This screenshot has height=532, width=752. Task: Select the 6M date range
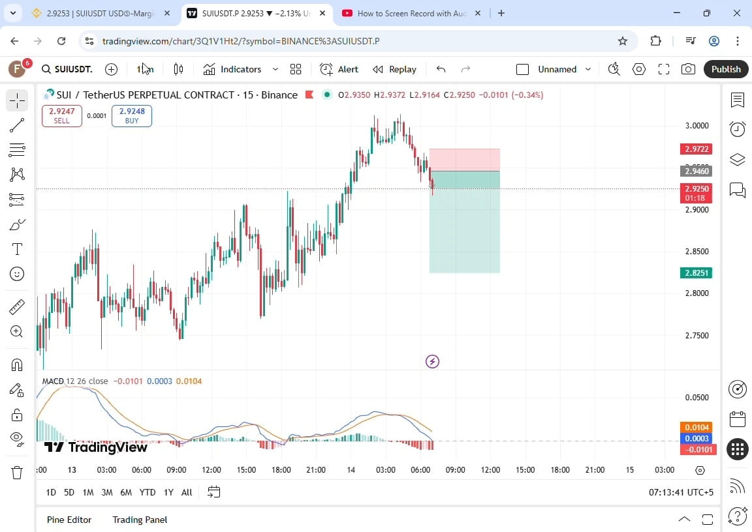(126, 492)
